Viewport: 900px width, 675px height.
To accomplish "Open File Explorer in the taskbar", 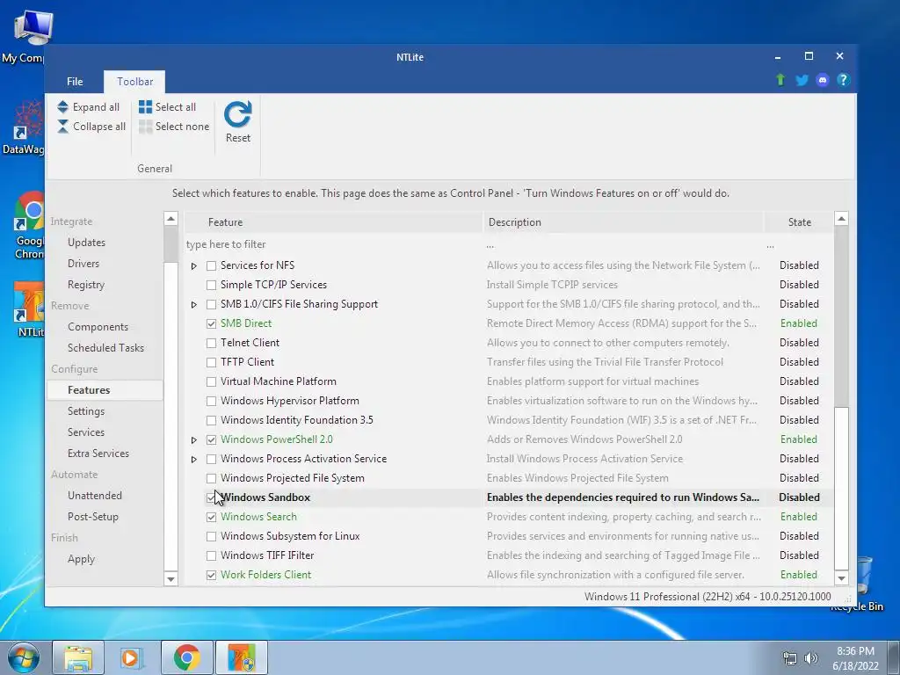I will [x=78, y=657].
